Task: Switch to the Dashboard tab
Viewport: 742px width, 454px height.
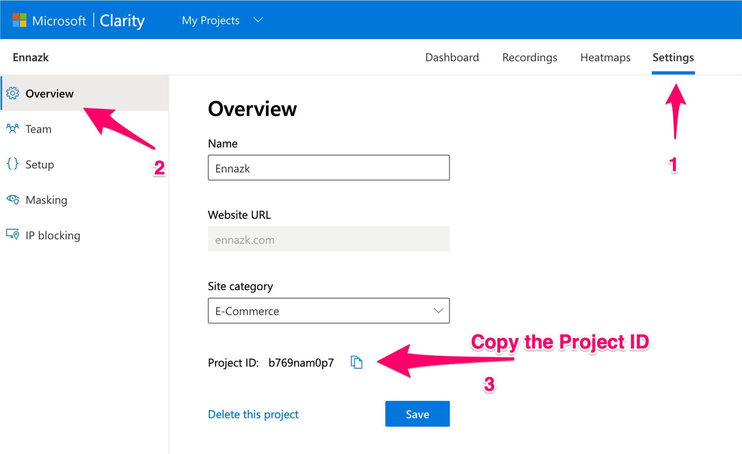Action: point(452,57)
